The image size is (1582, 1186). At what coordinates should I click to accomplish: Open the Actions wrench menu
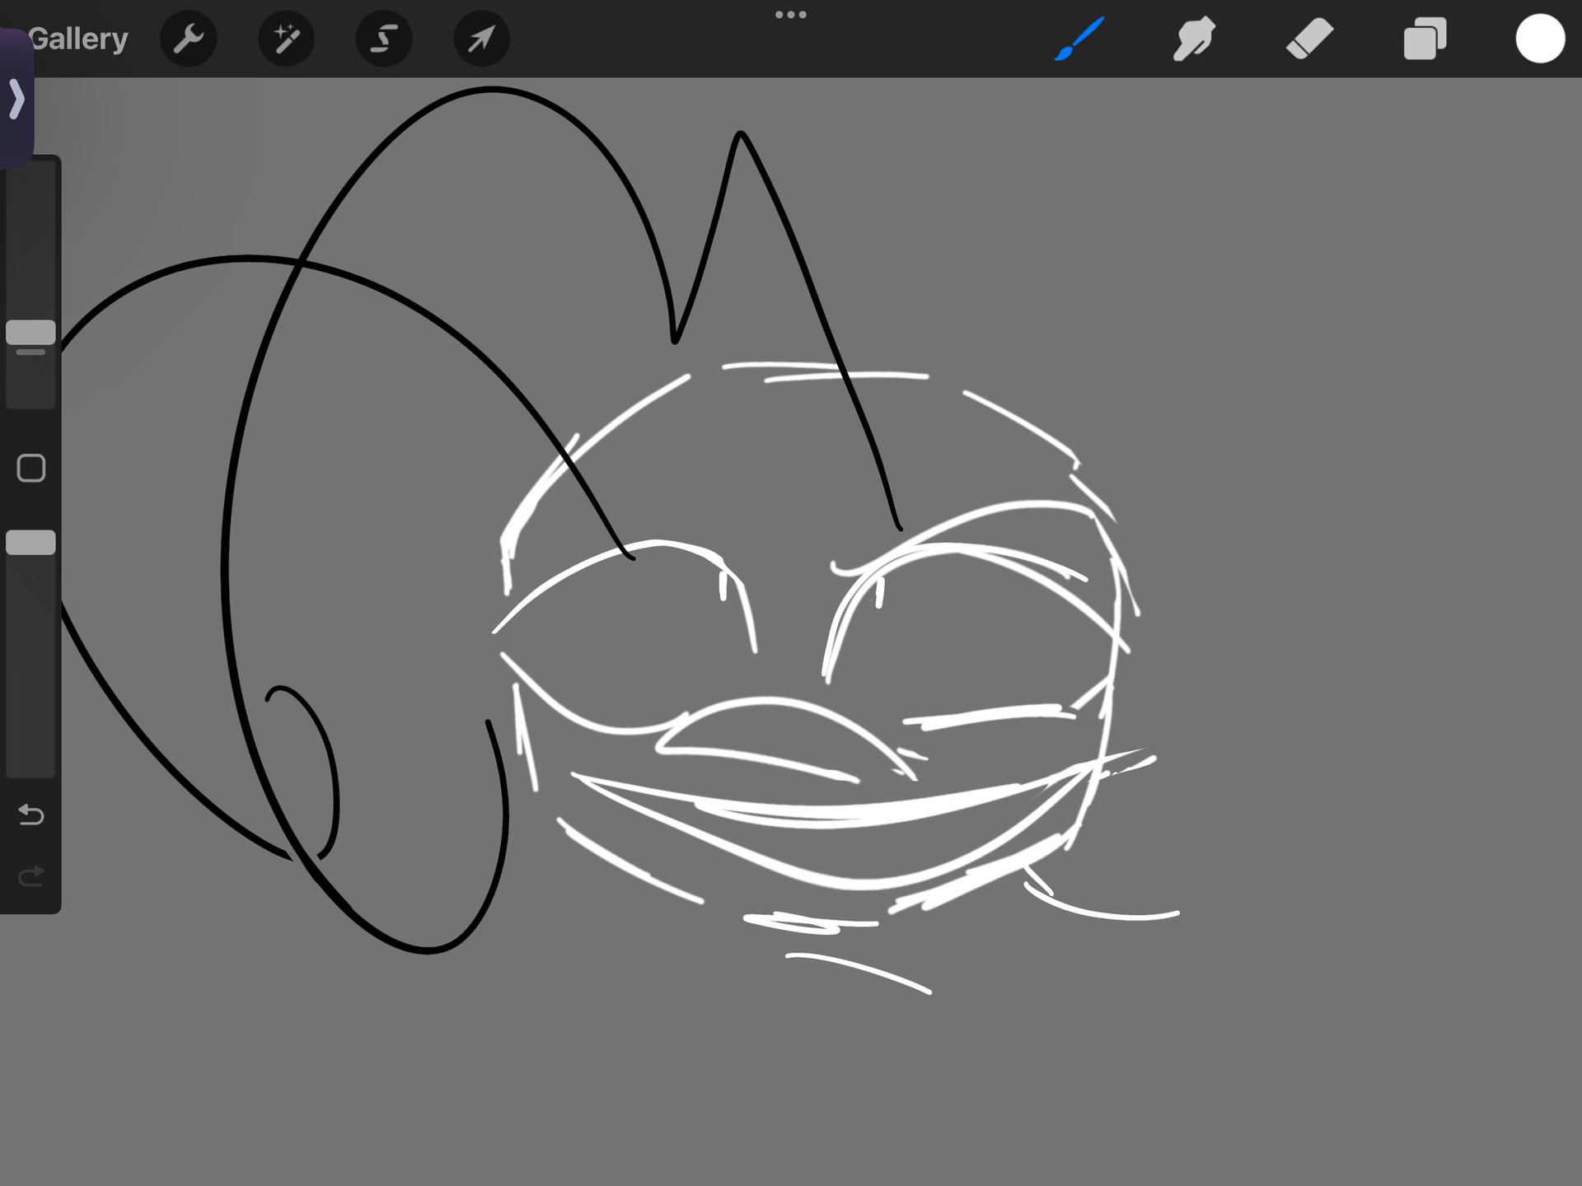pyautogui.click(x=189, y=39)
